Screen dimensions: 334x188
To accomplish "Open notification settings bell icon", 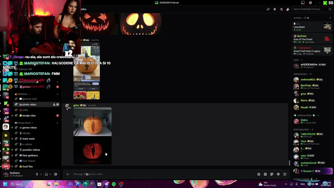I will point(275,9).
